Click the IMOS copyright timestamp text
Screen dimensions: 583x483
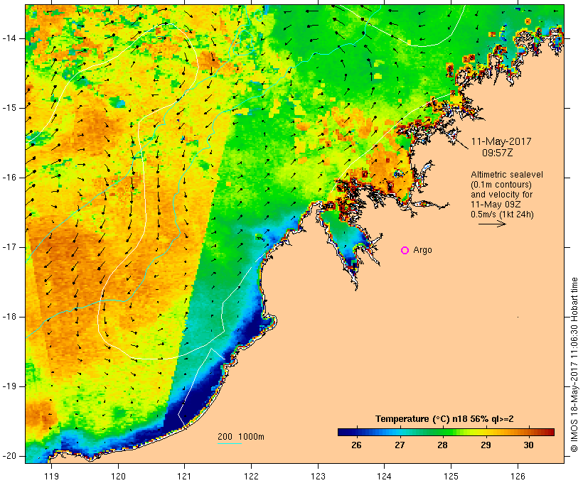point(574,364)
